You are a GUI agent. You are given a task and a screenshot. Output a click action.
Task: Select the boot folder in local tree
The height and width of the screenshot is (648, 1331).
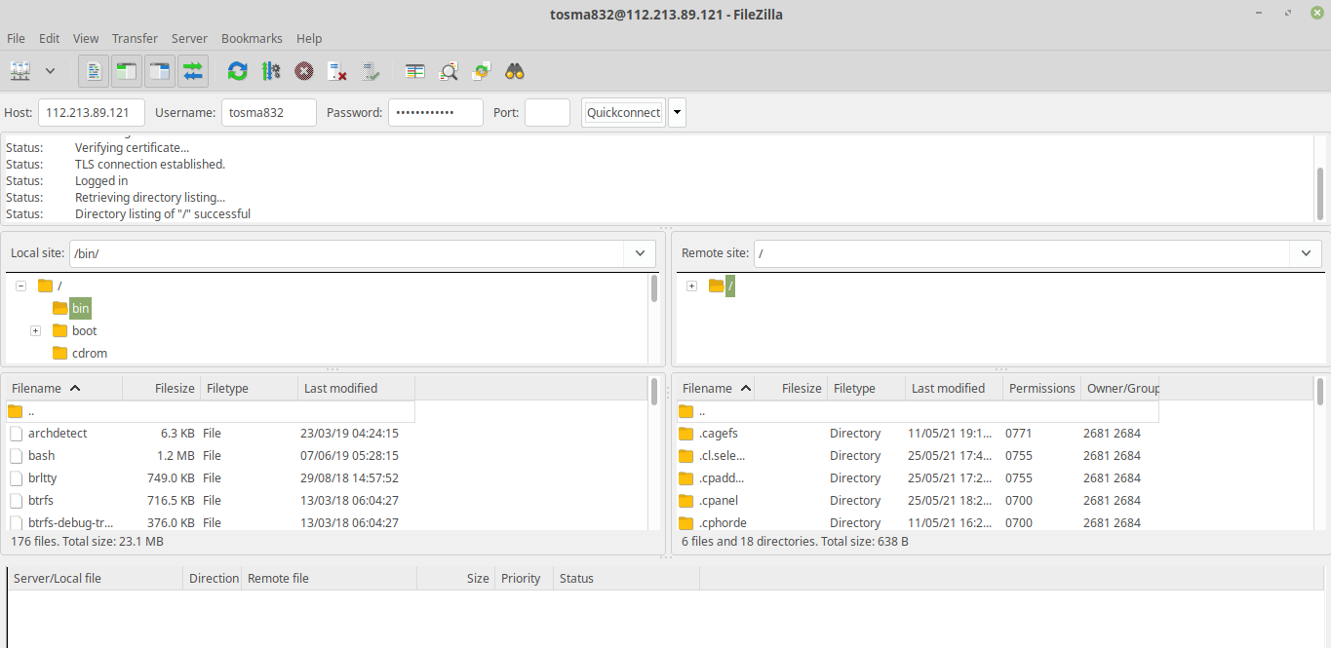tap(84, 330)
